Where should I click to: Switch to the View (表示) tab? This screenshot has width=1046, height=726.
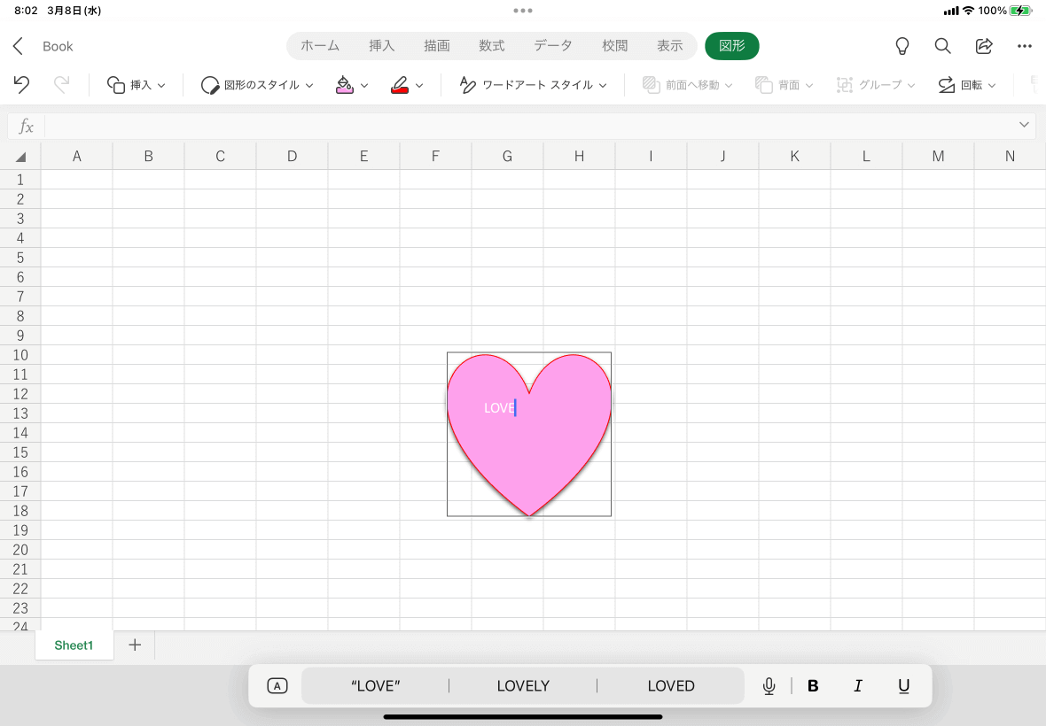click(x=670, y=46)
